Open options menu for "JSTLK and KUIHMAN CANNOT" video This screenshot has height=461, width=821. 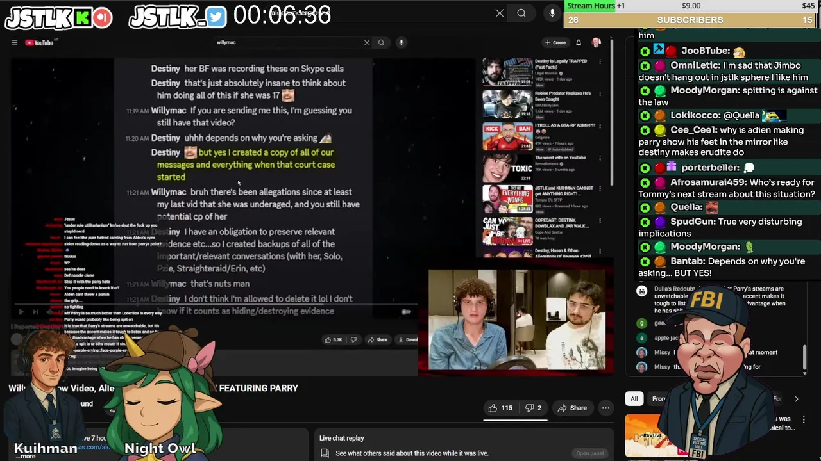click(x=600, y=188)
